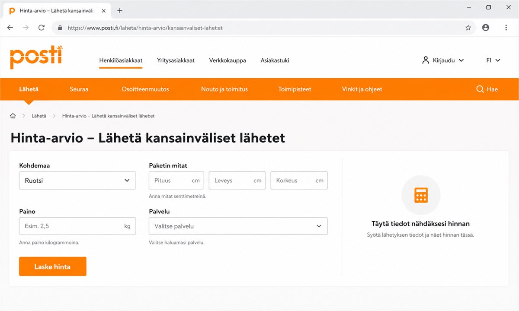Click the search magnifier icon
This screenshot has width=519, height=311.
[x=480, y=89]
